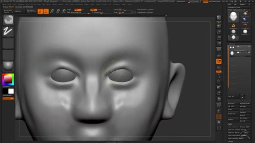Click the Rotate icon in right shelf
This screenshot has width=255, height=143.
pyautogui.click(x=219, y=99)
